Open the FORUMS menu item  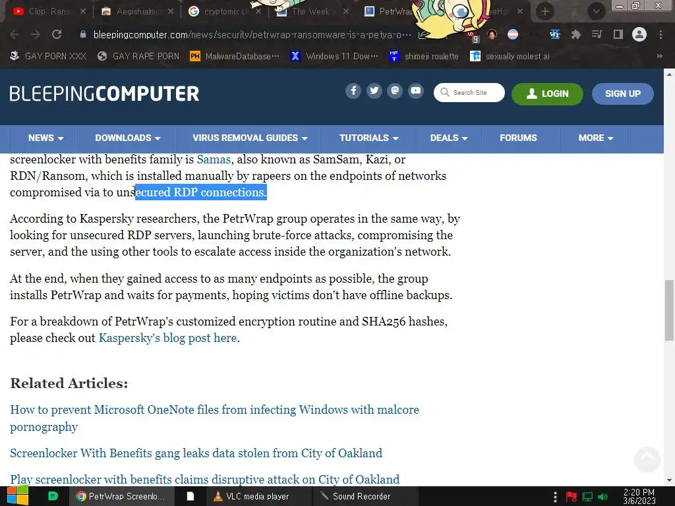coord(518,138)
